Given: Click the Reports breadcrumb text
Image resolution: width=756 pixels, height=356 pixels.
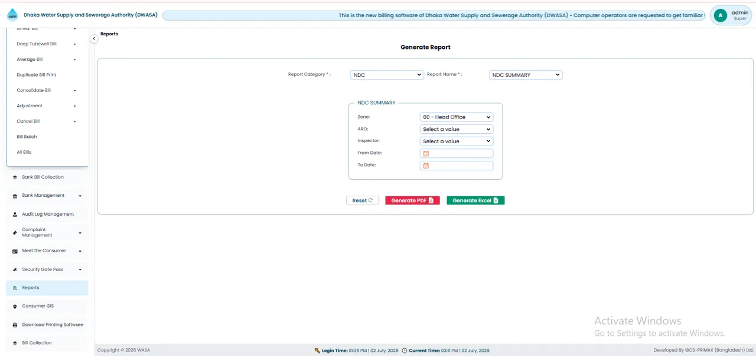Looking at the screenshot, I should (109, 34).
